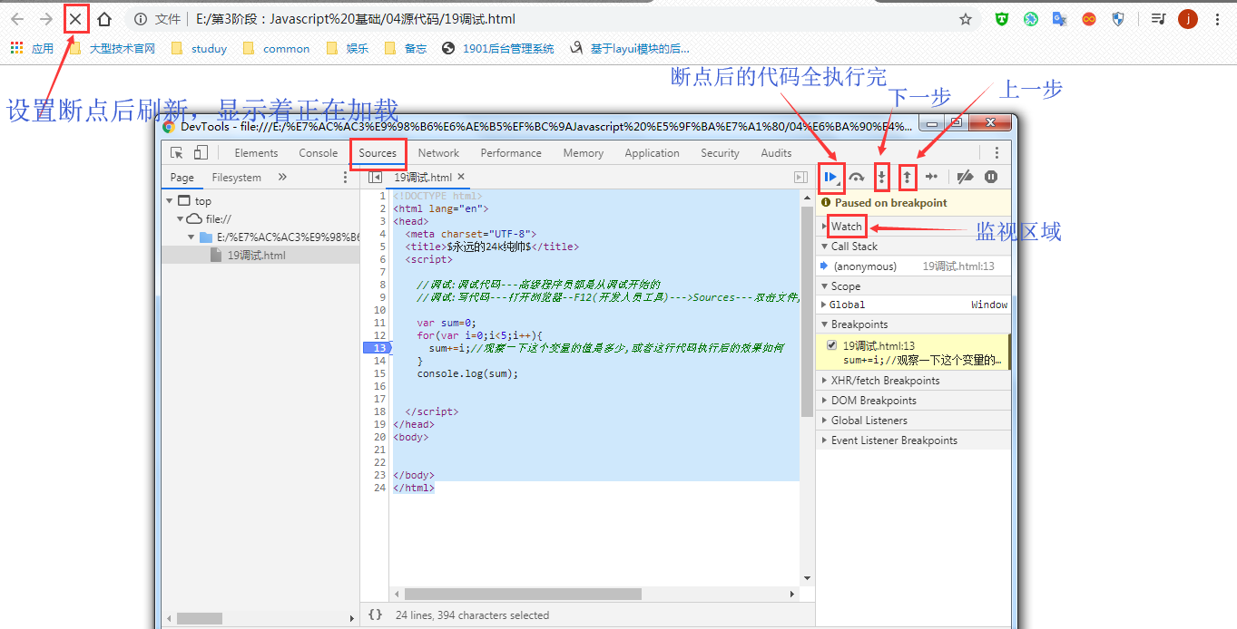
Task: Click the Step arrow-dot icon
Action: tap(931, 177)
